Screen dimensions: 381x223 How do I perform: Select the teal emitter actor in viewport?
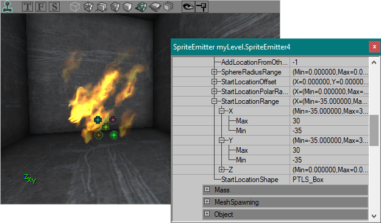[98, 120]
